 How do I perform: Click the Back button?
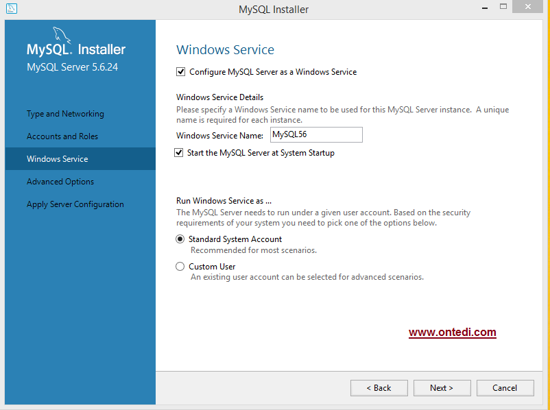pyautogui.click(x=379, y=388)
